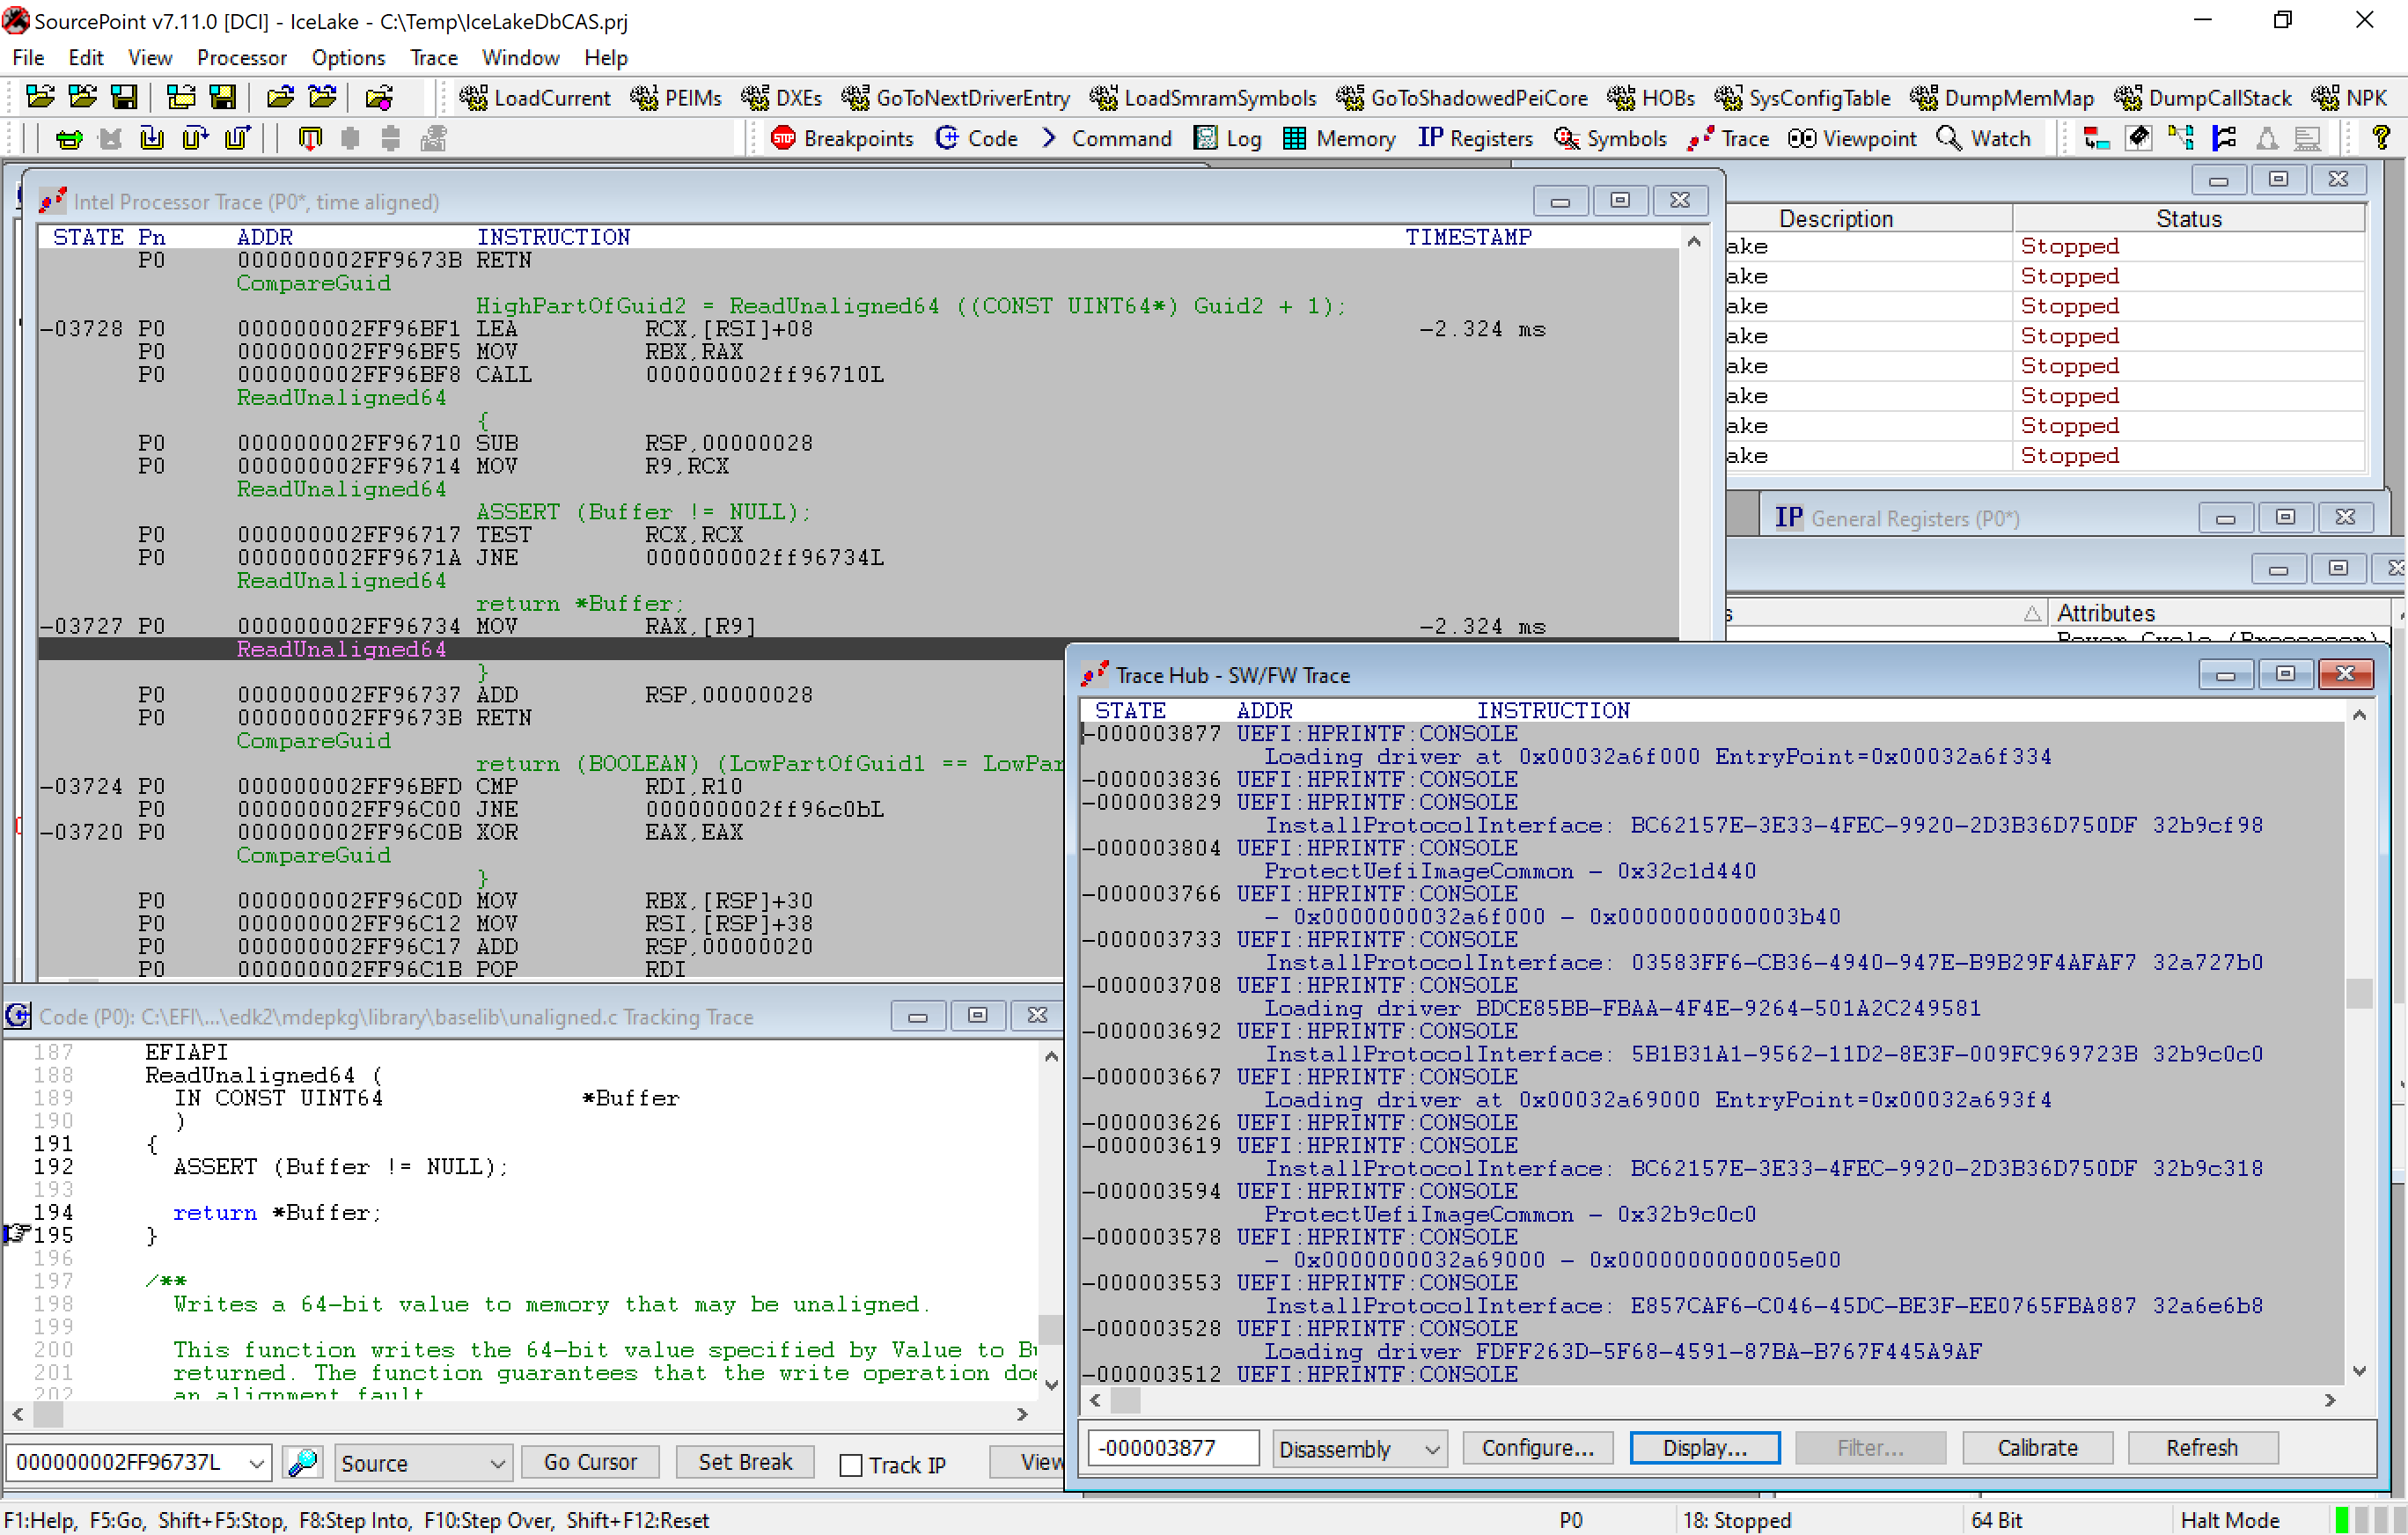Image resolution: width=2408 pixels, height=1535 pixels.
Task: Click the Go (run processor) green arrow icon
Action: pos(69,139)
